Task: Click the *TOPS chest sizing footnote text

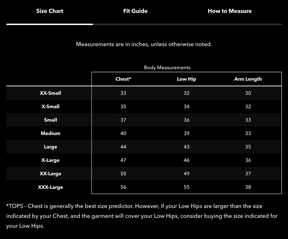Action: [x=142, y=216]
